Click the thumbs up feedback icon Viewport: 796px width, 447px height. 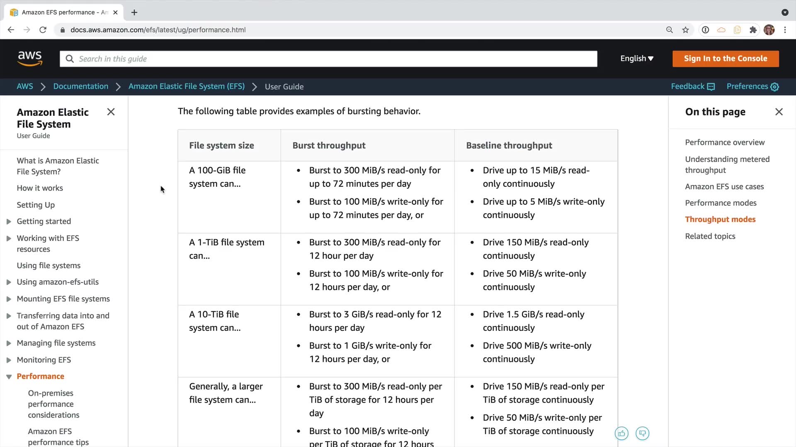pos(621,433)
